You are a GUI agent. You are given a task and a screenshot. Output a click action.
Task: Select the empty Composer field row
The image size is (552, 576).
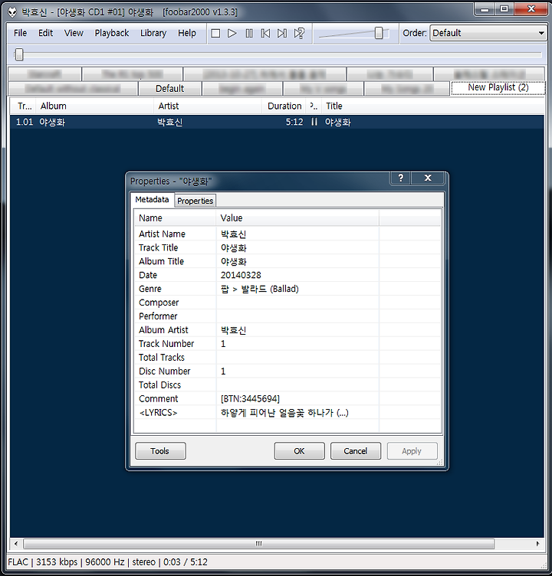pos(287,303)
